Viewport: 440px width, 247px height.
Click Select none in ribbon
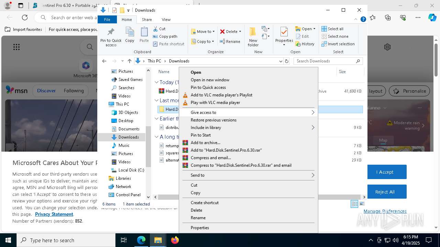point(335,36)
